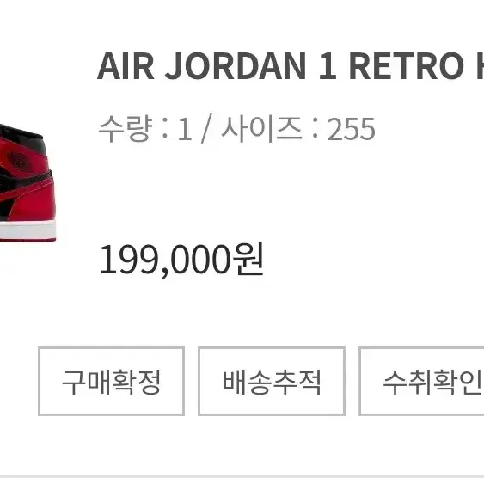This screenshot has width=484, height=484.
Task: Click the 사이즈 word in the option line
Action: [261, 129]
